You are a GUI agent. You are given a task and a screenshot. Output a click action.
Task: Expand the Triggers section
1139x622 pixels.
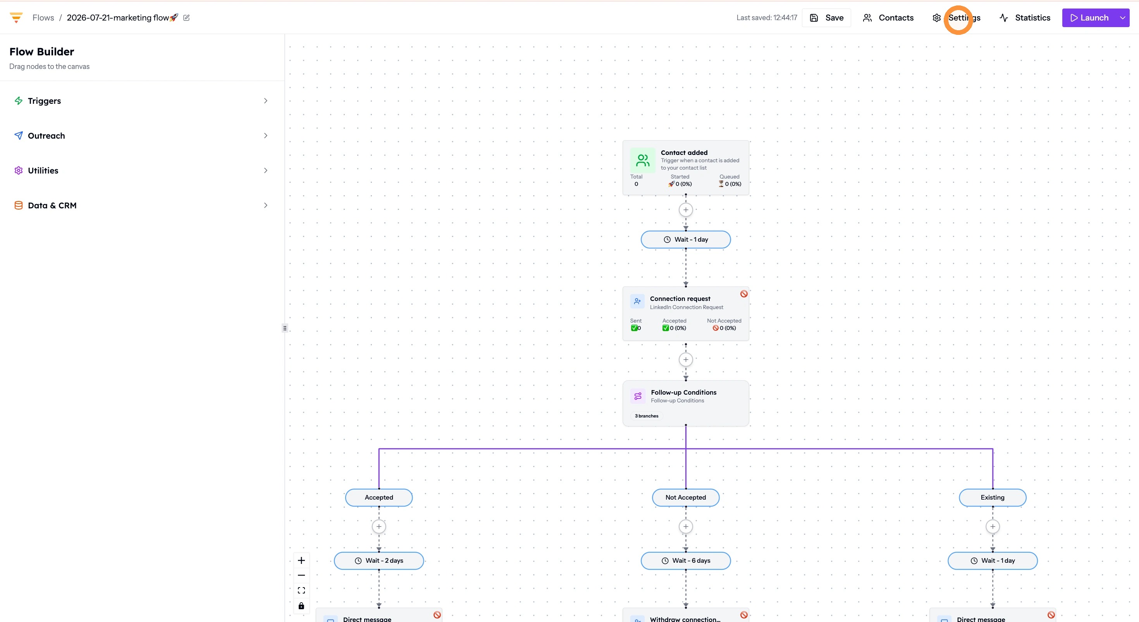pos(142,101)
